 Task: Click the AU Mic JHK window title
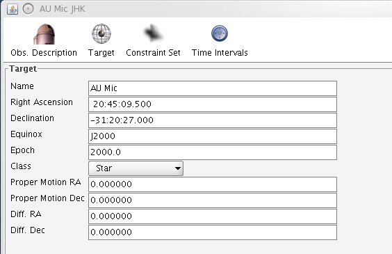pos(63,9)
